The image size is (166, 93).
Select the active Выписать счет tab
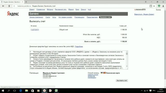pyautogui.click(x=105, y=17)
